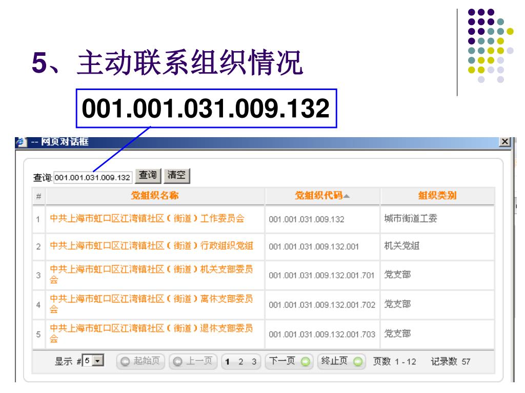This screenshot has width=525, height=393.
Task: Open 江湾镇社区（街道）工作委员会 organization link
Action: (x=147, y=219)
